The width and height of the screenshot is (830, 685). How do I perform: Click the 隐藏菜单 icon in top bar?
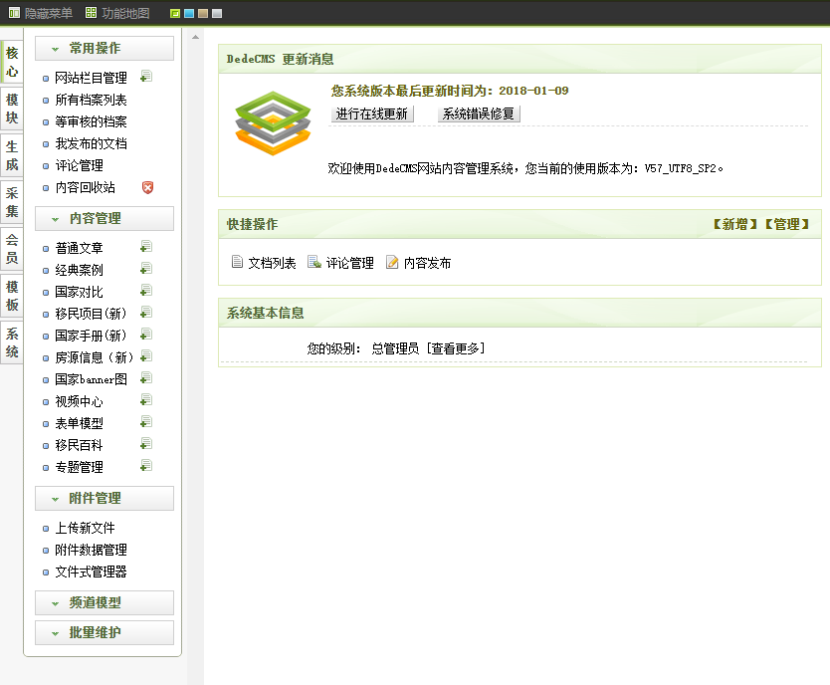[x=14, y=13]
